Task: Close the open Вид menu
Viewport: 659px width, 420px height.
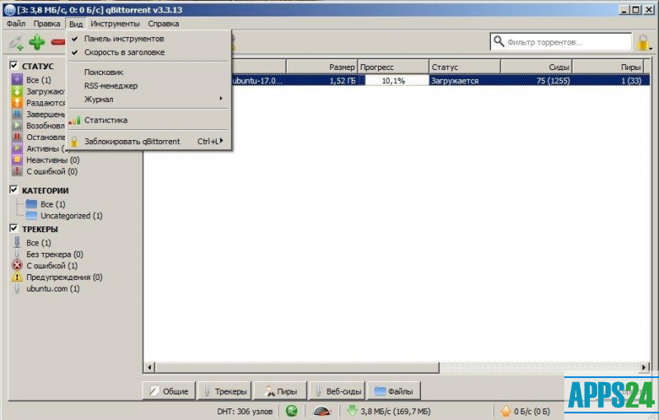Action: (76, 24)
